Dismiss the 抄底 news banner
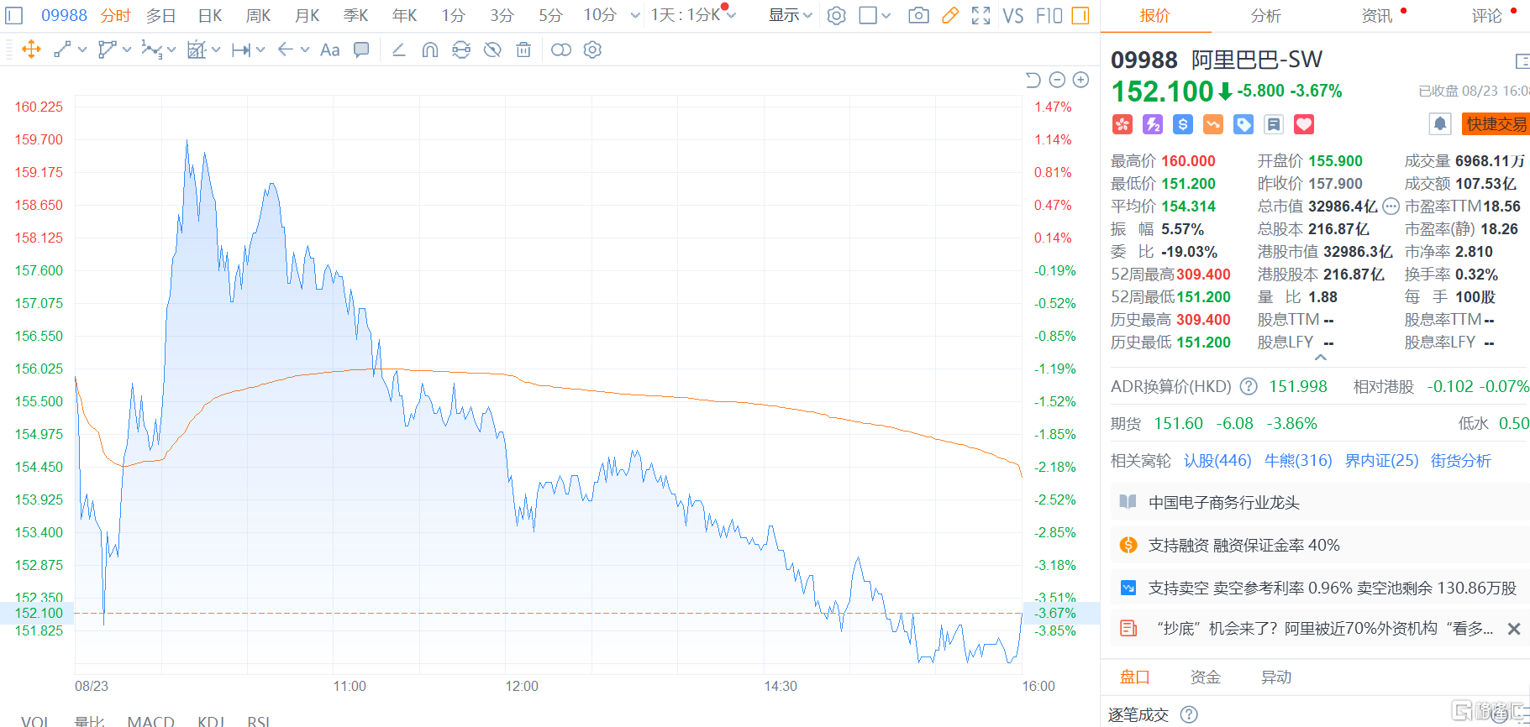 pyautogui.click(x=1514, y=629)
